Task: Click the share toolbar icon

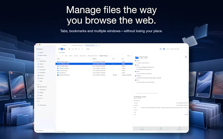Action: point(76,49)
